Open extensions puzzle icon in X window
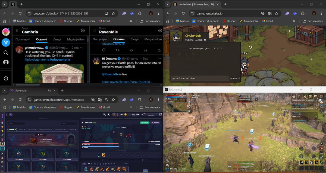 coord(140,13)
